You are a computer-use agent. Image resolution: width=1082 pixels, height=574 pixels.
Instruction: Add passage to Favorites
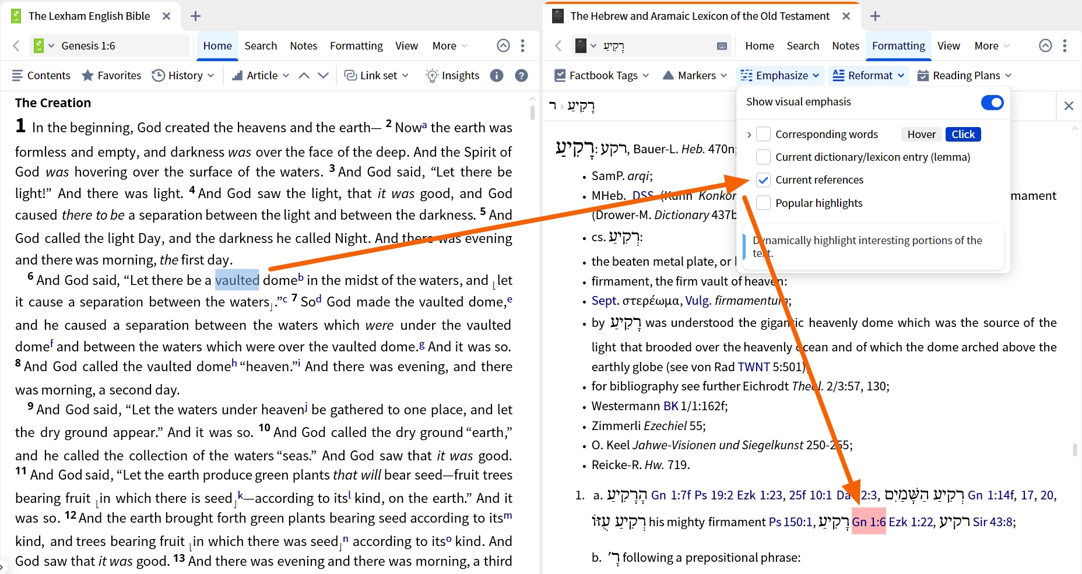[111, 75]
